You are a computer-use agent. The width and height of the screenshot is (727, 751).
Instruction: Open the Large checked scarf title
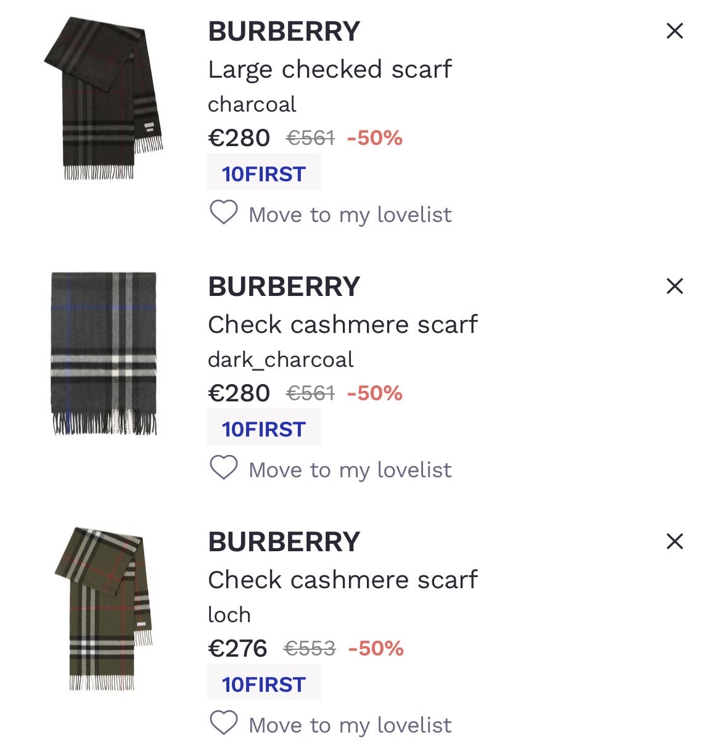(330, 69)
